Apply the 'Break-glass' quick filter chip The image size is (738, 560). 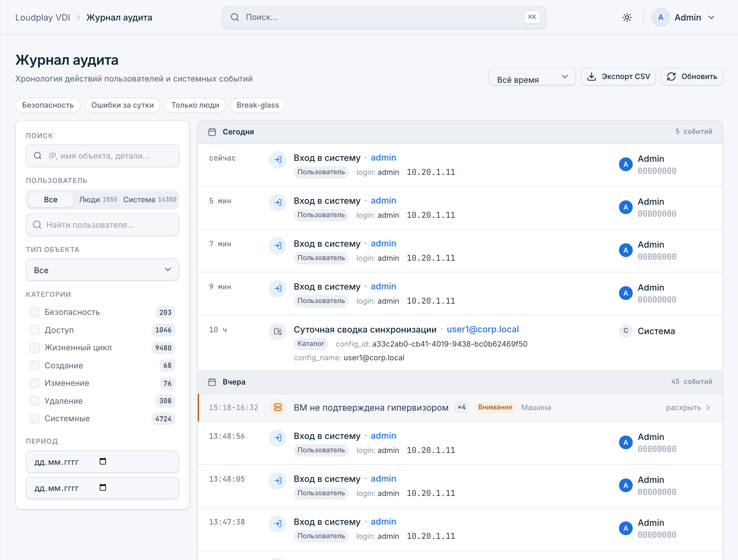tap(258, 105)
